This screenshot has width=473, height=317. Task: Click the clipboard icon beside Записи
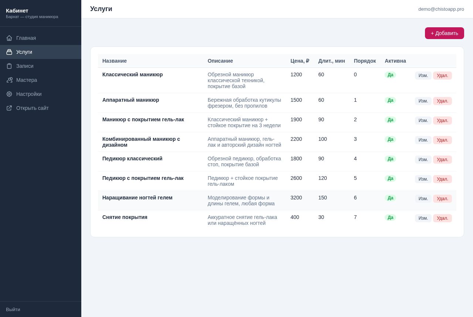point(9,66)
